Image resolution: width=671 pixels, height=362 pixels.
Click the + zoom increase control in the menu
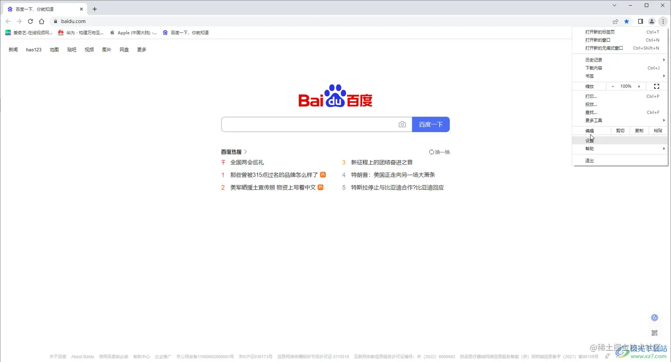639,86
